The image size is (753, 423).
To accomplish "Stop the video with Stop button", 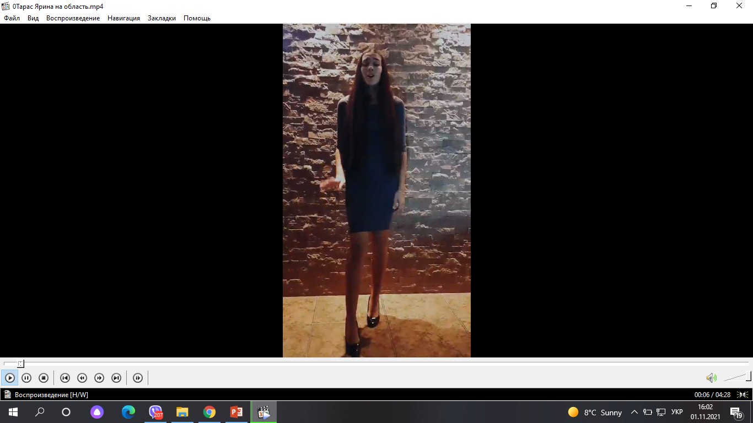I will [x=44, y=378].
